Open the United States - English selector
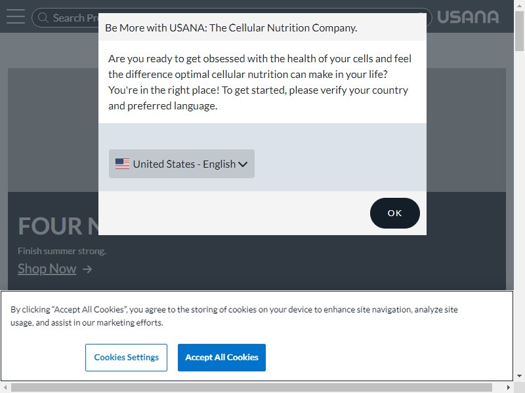Screen dimensions: 525x393 coord(182,164)
